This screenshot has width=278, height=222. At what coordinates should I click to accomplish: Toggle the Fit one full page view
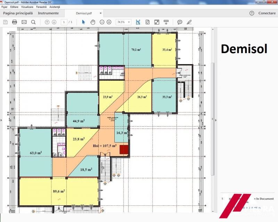147,22
